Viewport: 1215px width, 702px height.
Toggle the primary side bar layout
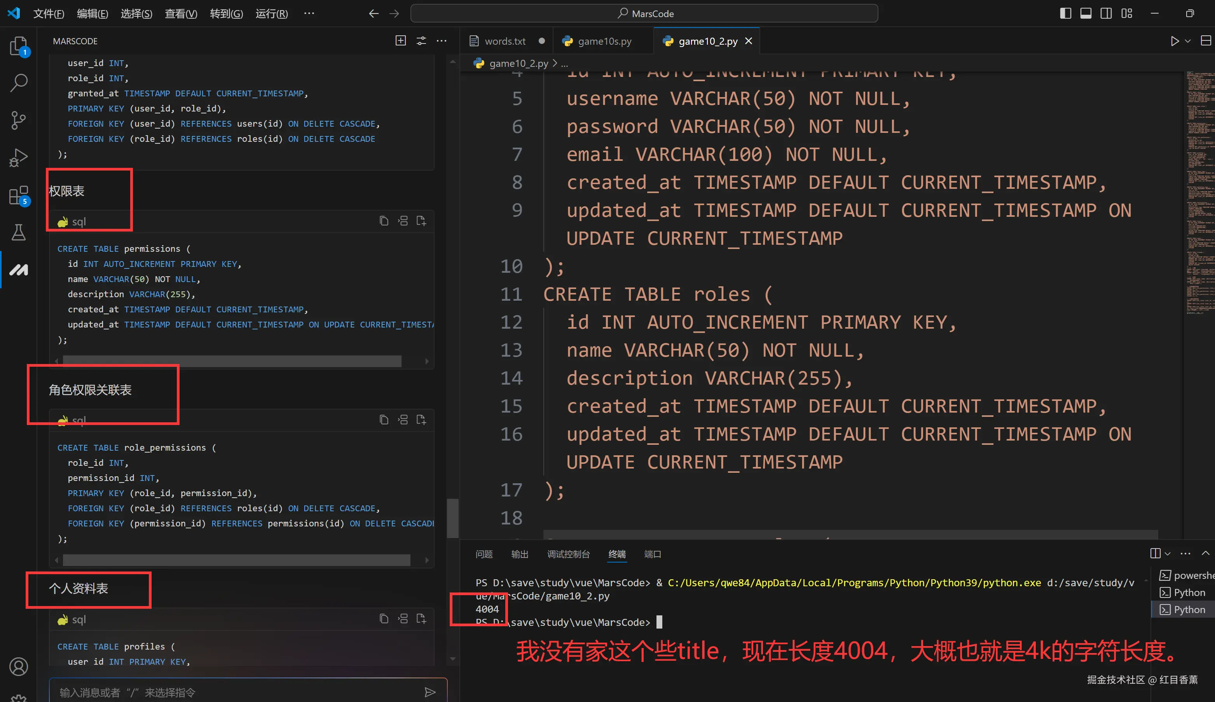pos(1065,14)
